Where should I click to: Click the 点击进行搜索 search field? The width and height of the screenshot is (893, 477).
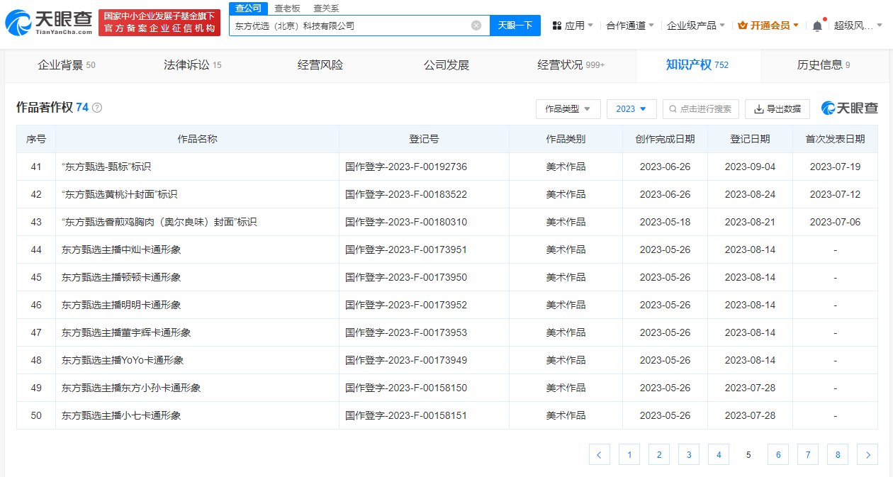701,109
